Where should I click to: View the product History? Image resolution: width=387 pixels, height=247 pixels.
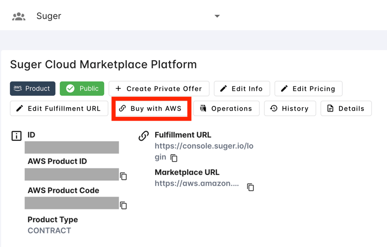point(290,108)
